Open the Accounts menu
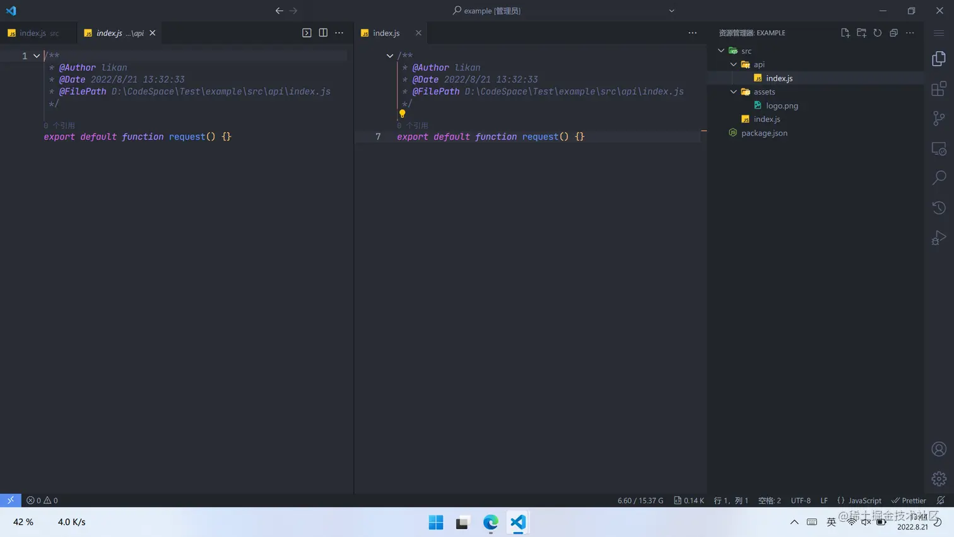Image resolution: width=954 pixels, height=537 pixels. tap(939, 449)
